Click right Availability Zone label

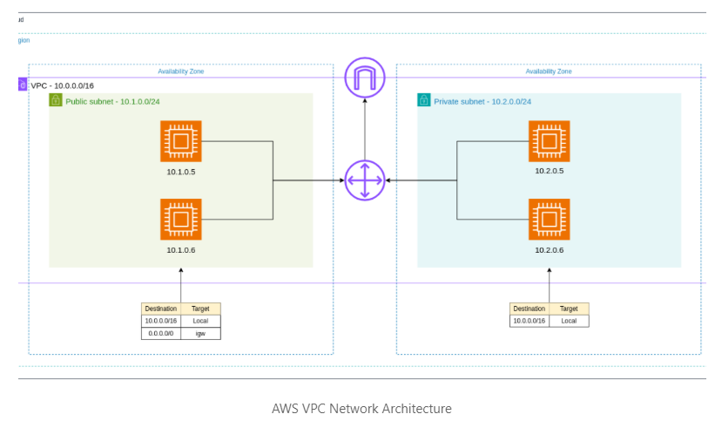tap(549, 71)
